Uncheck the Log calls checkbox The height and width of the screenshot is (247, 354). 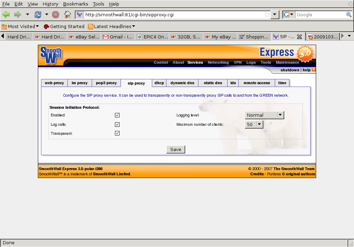point(117,124)
